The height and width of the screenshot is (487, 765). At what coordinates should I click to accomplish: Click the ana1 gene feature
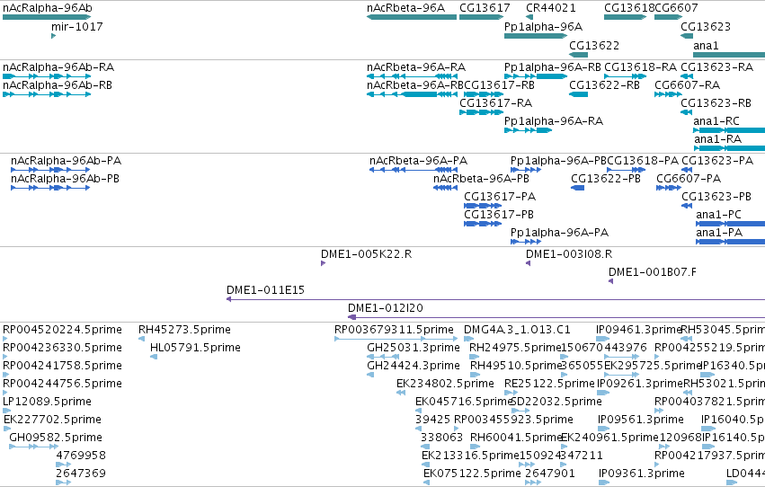pos(729,55)
